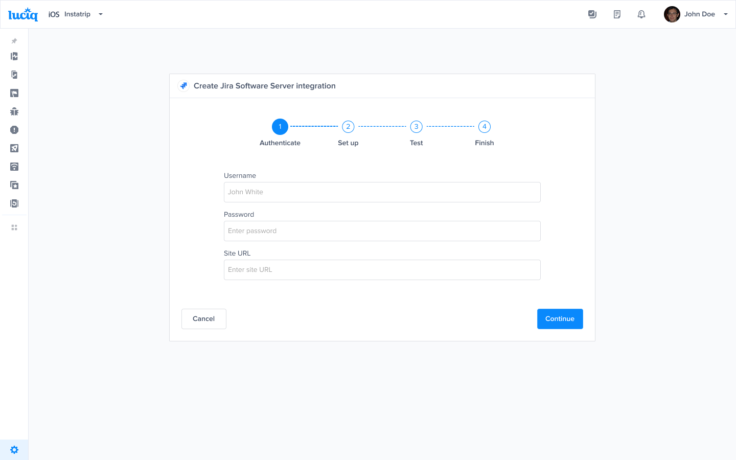Open the Instatrip app switcher dropdown
Image resolution: width=736 pixels, height=460 pixels.
click(100, 14)
